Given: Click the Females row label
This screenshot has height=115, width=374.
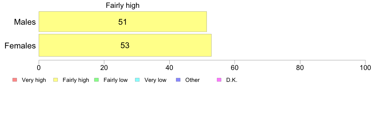Looking at the screenshot, I should pos(20,46).
